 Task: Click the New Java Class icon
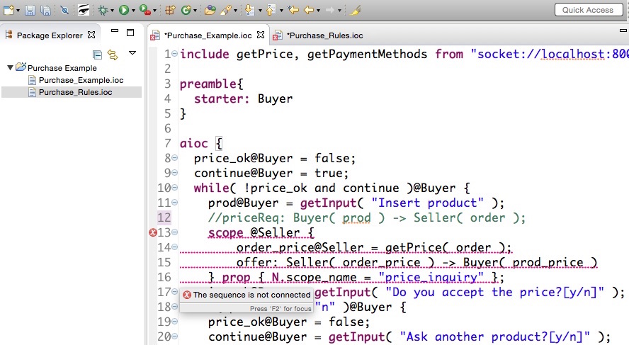186,10
